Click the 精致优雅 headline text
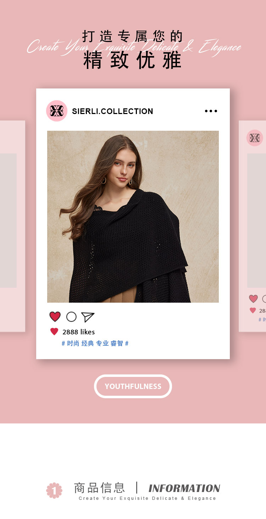The height and width of the screenshot is (519, 266). click(x=133, y=60)
